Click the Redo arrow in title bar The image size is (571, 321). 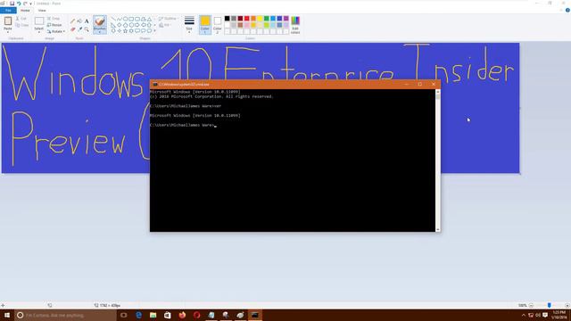[x=25, y=4]
